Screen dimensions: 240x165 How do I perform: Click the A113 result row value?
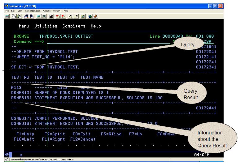pyautogui.click(x=16, y=88)
